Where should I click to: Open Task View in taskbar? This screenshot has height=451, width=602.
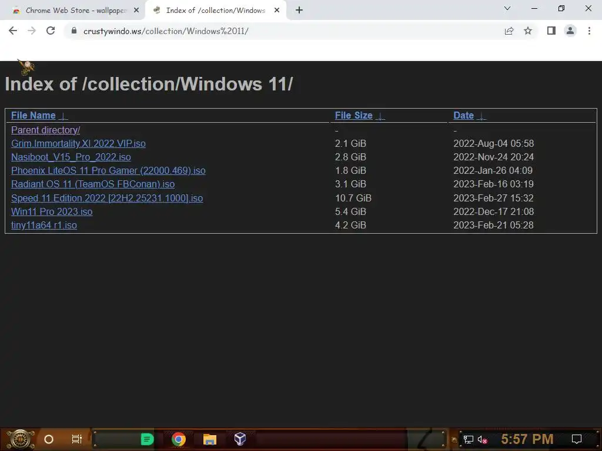pos(77,439)
